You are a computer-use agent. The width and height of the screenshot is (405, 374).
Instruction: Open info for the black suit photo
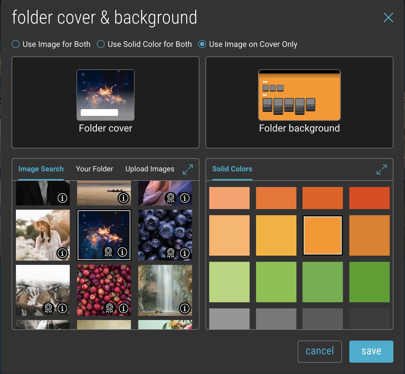click(x=62, y=198)
